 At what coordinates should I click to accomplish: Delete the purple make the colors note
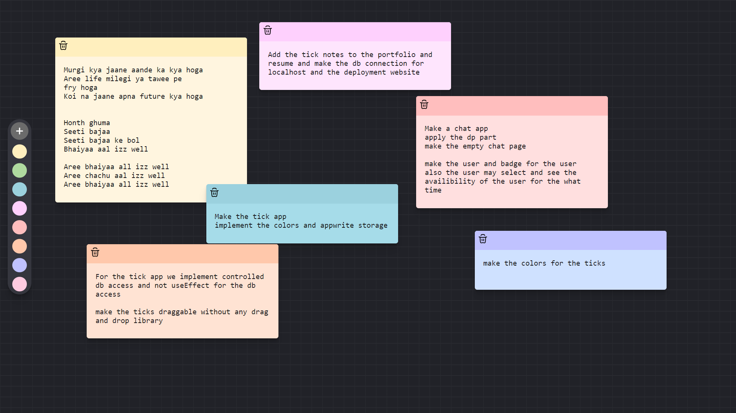click(483, 240)
